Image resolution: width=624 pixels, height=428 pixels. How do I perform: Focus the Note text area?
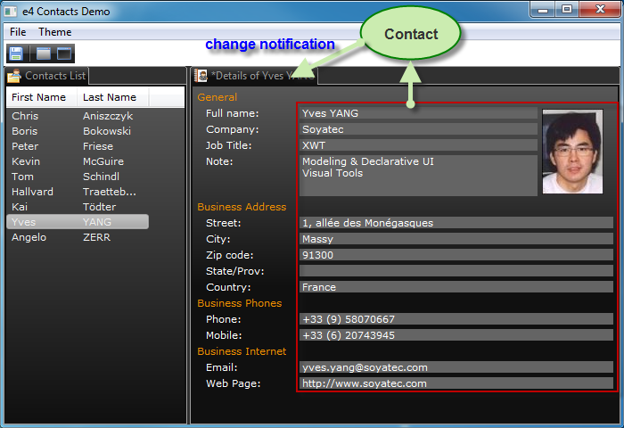coord(417,175)
